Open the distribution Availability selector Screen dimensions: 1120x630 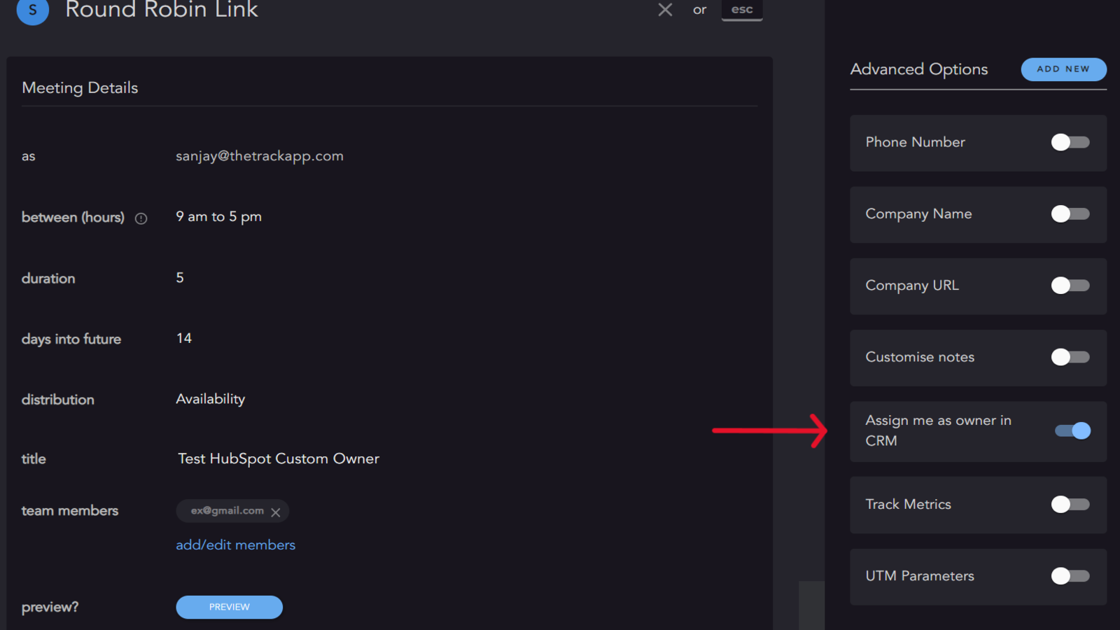210,399
